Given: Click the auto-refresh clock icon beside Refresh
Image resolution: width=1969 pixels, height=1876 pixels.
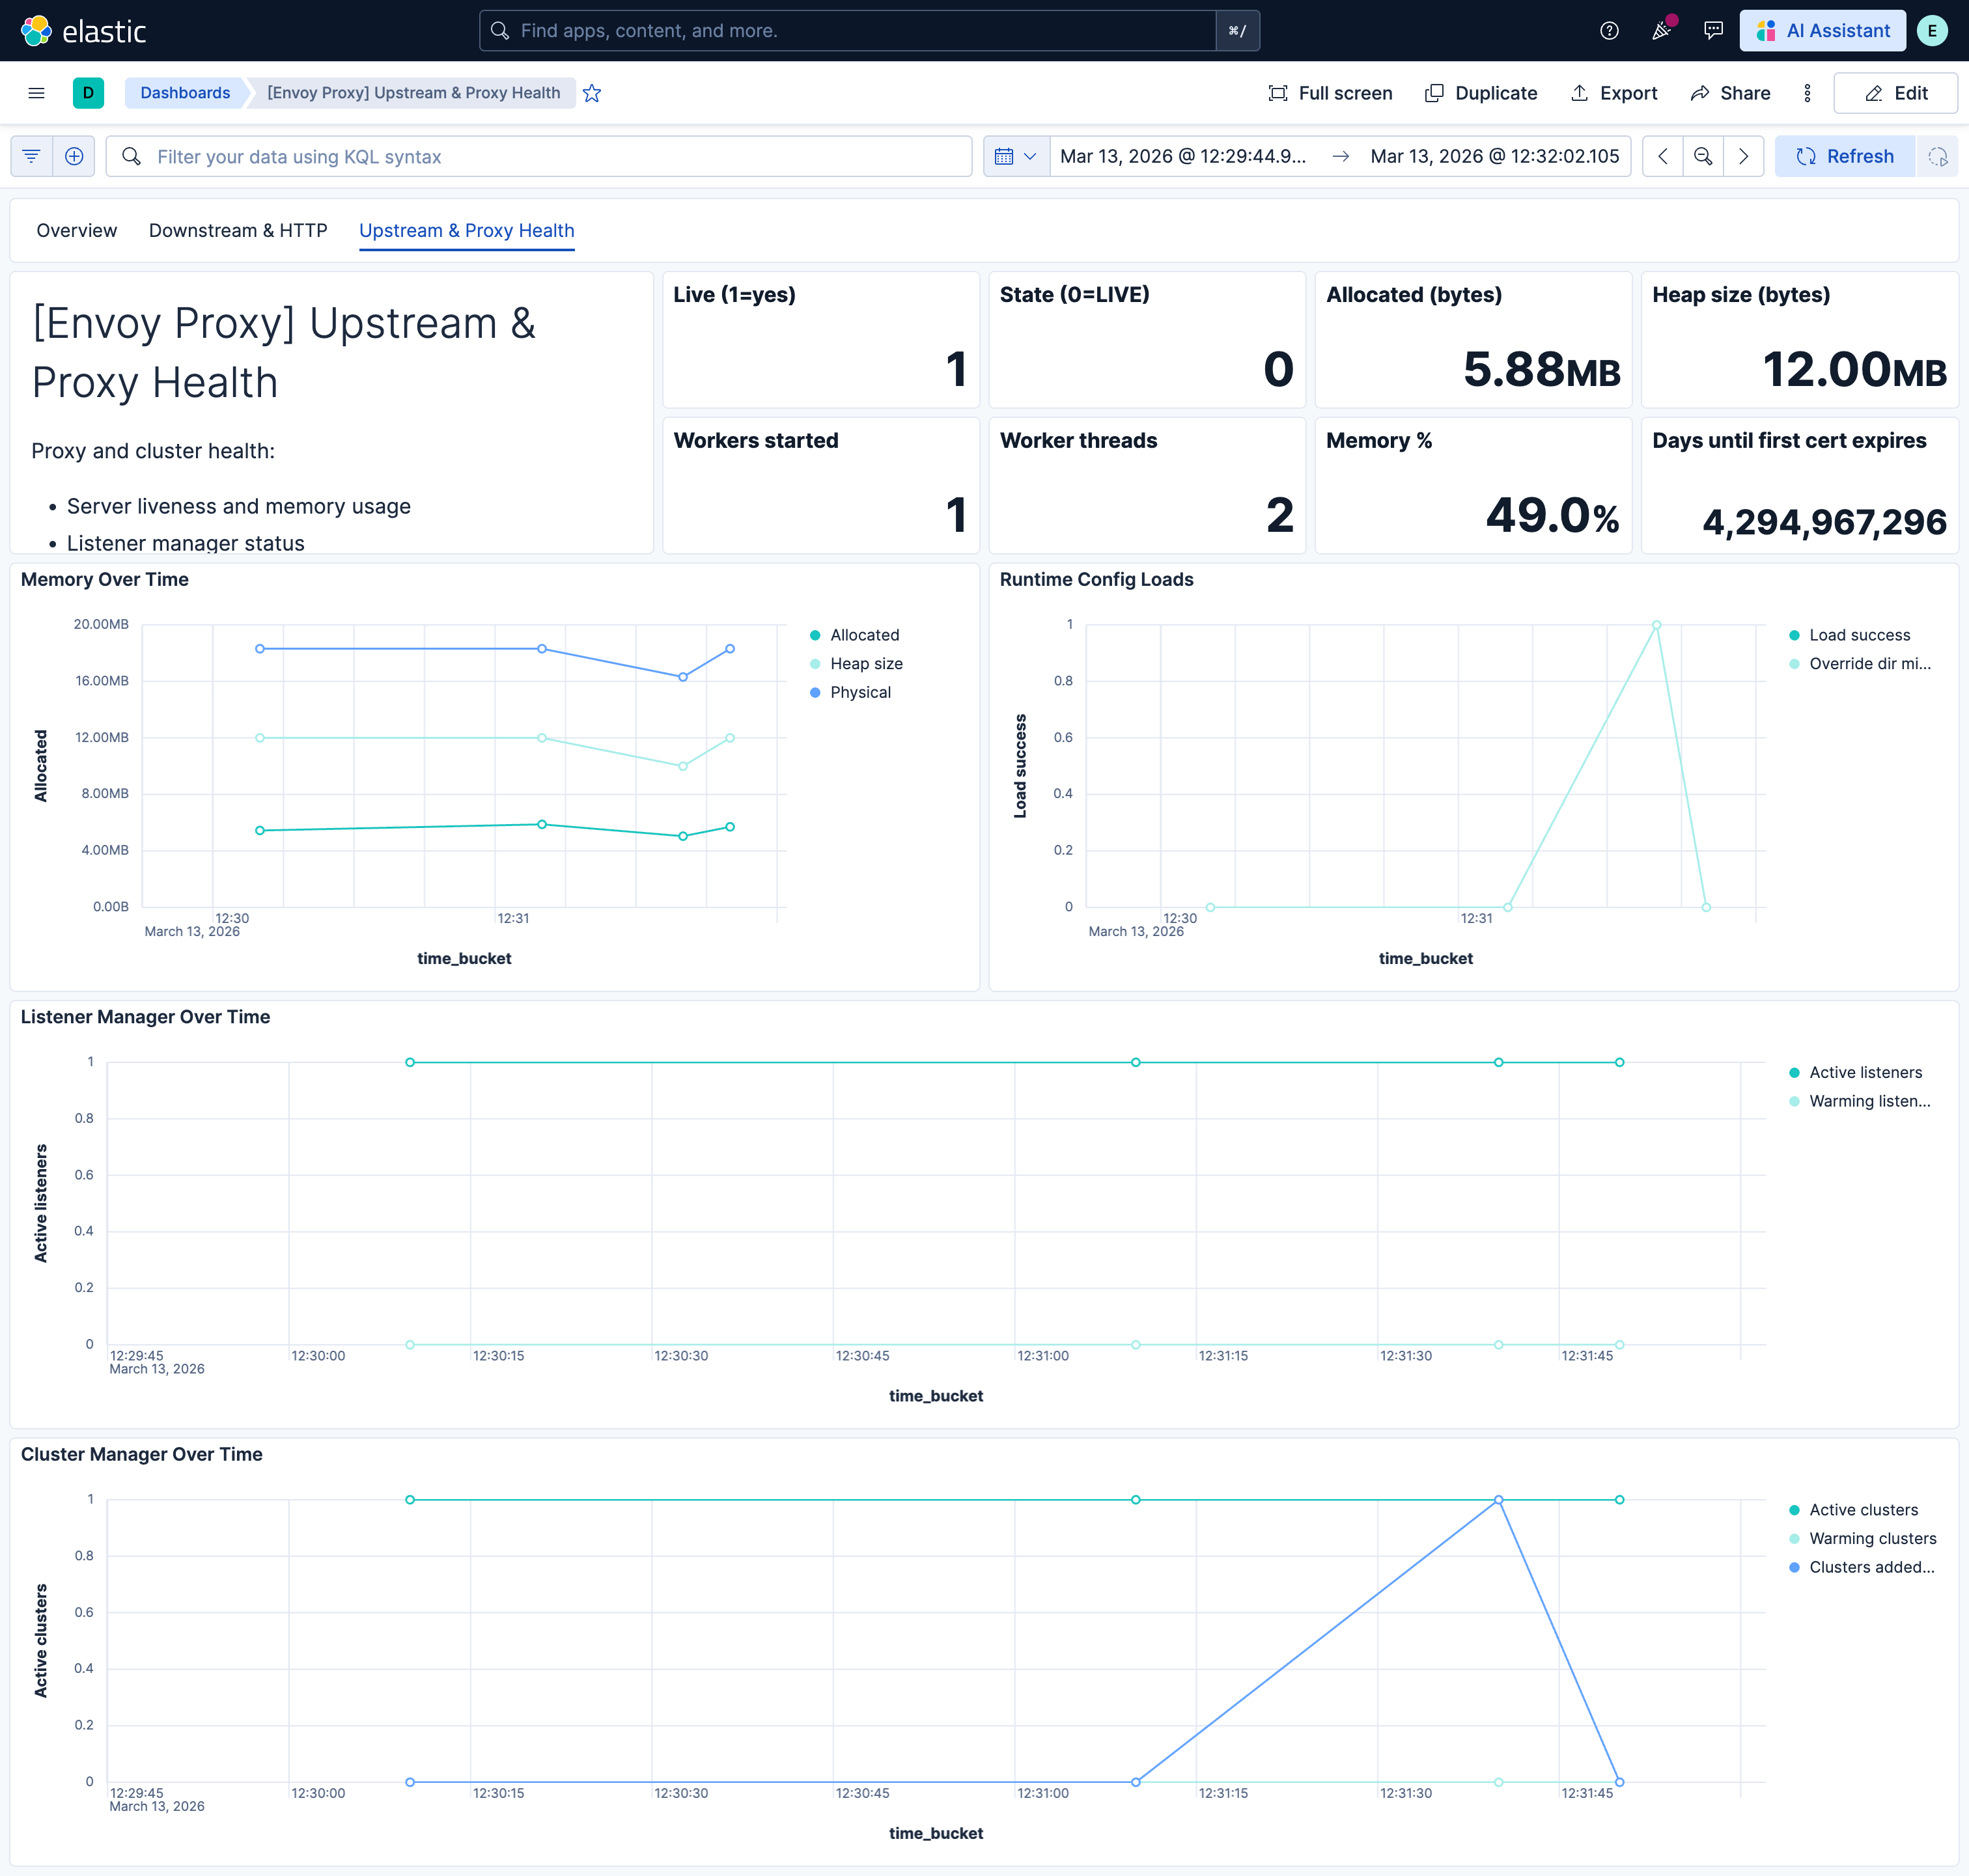Looking at the screenshot, I should (x=1939, y=156).
